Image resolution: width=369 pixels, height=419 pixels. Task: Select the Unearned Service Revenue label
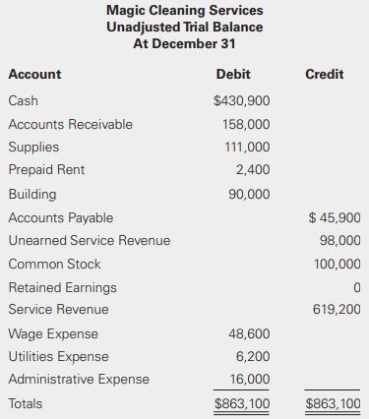[90, 240]
